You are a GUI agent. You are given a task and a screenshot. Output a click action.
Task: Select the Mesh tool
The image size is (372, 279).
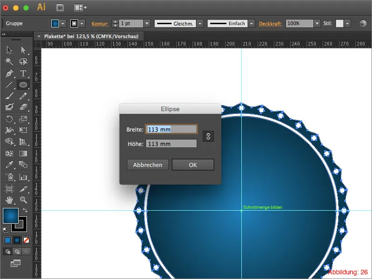click(9, 153)
